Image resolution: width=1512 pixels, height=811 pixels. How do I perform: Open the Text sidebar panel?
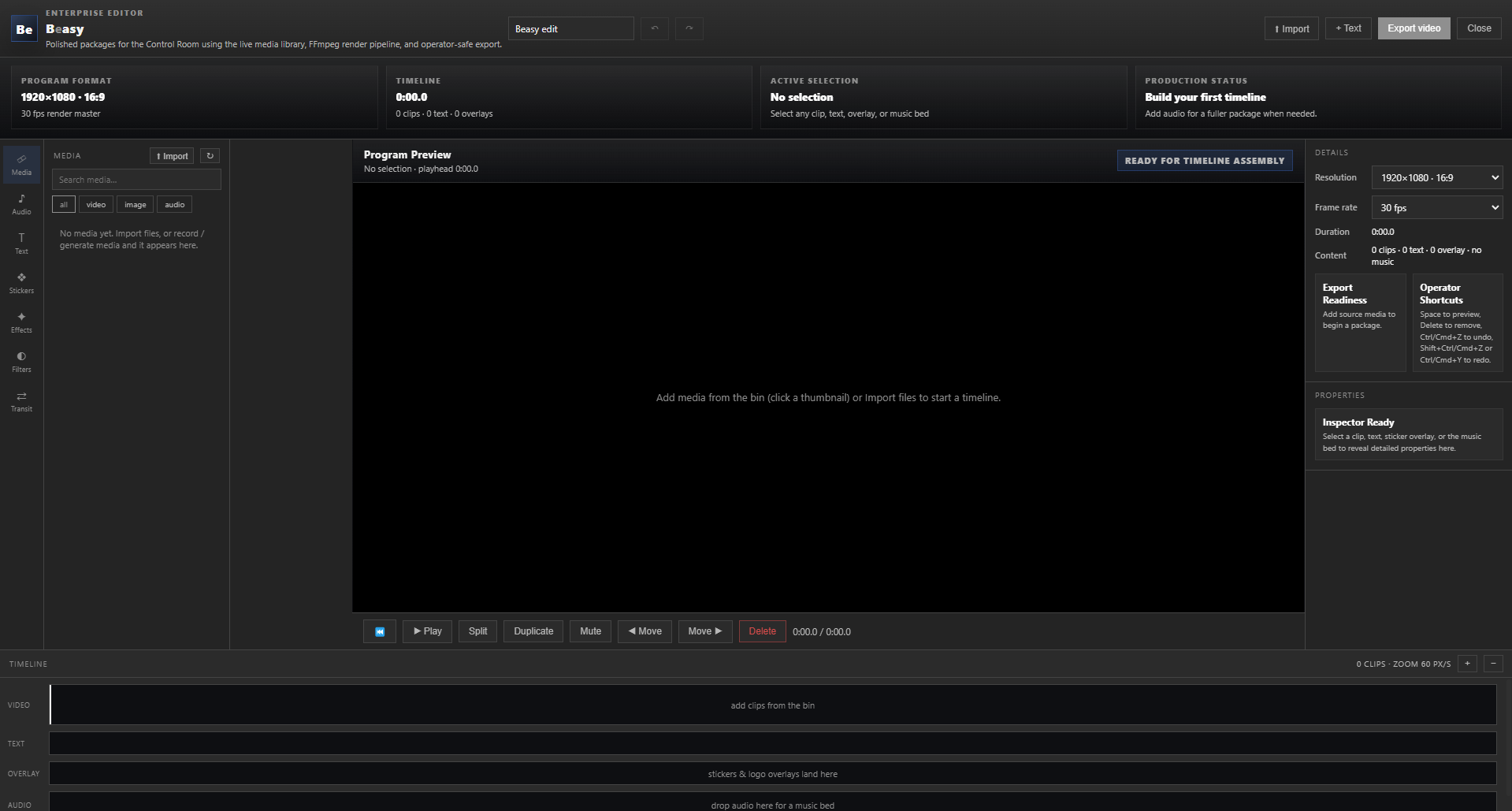[x=21, y=244]
